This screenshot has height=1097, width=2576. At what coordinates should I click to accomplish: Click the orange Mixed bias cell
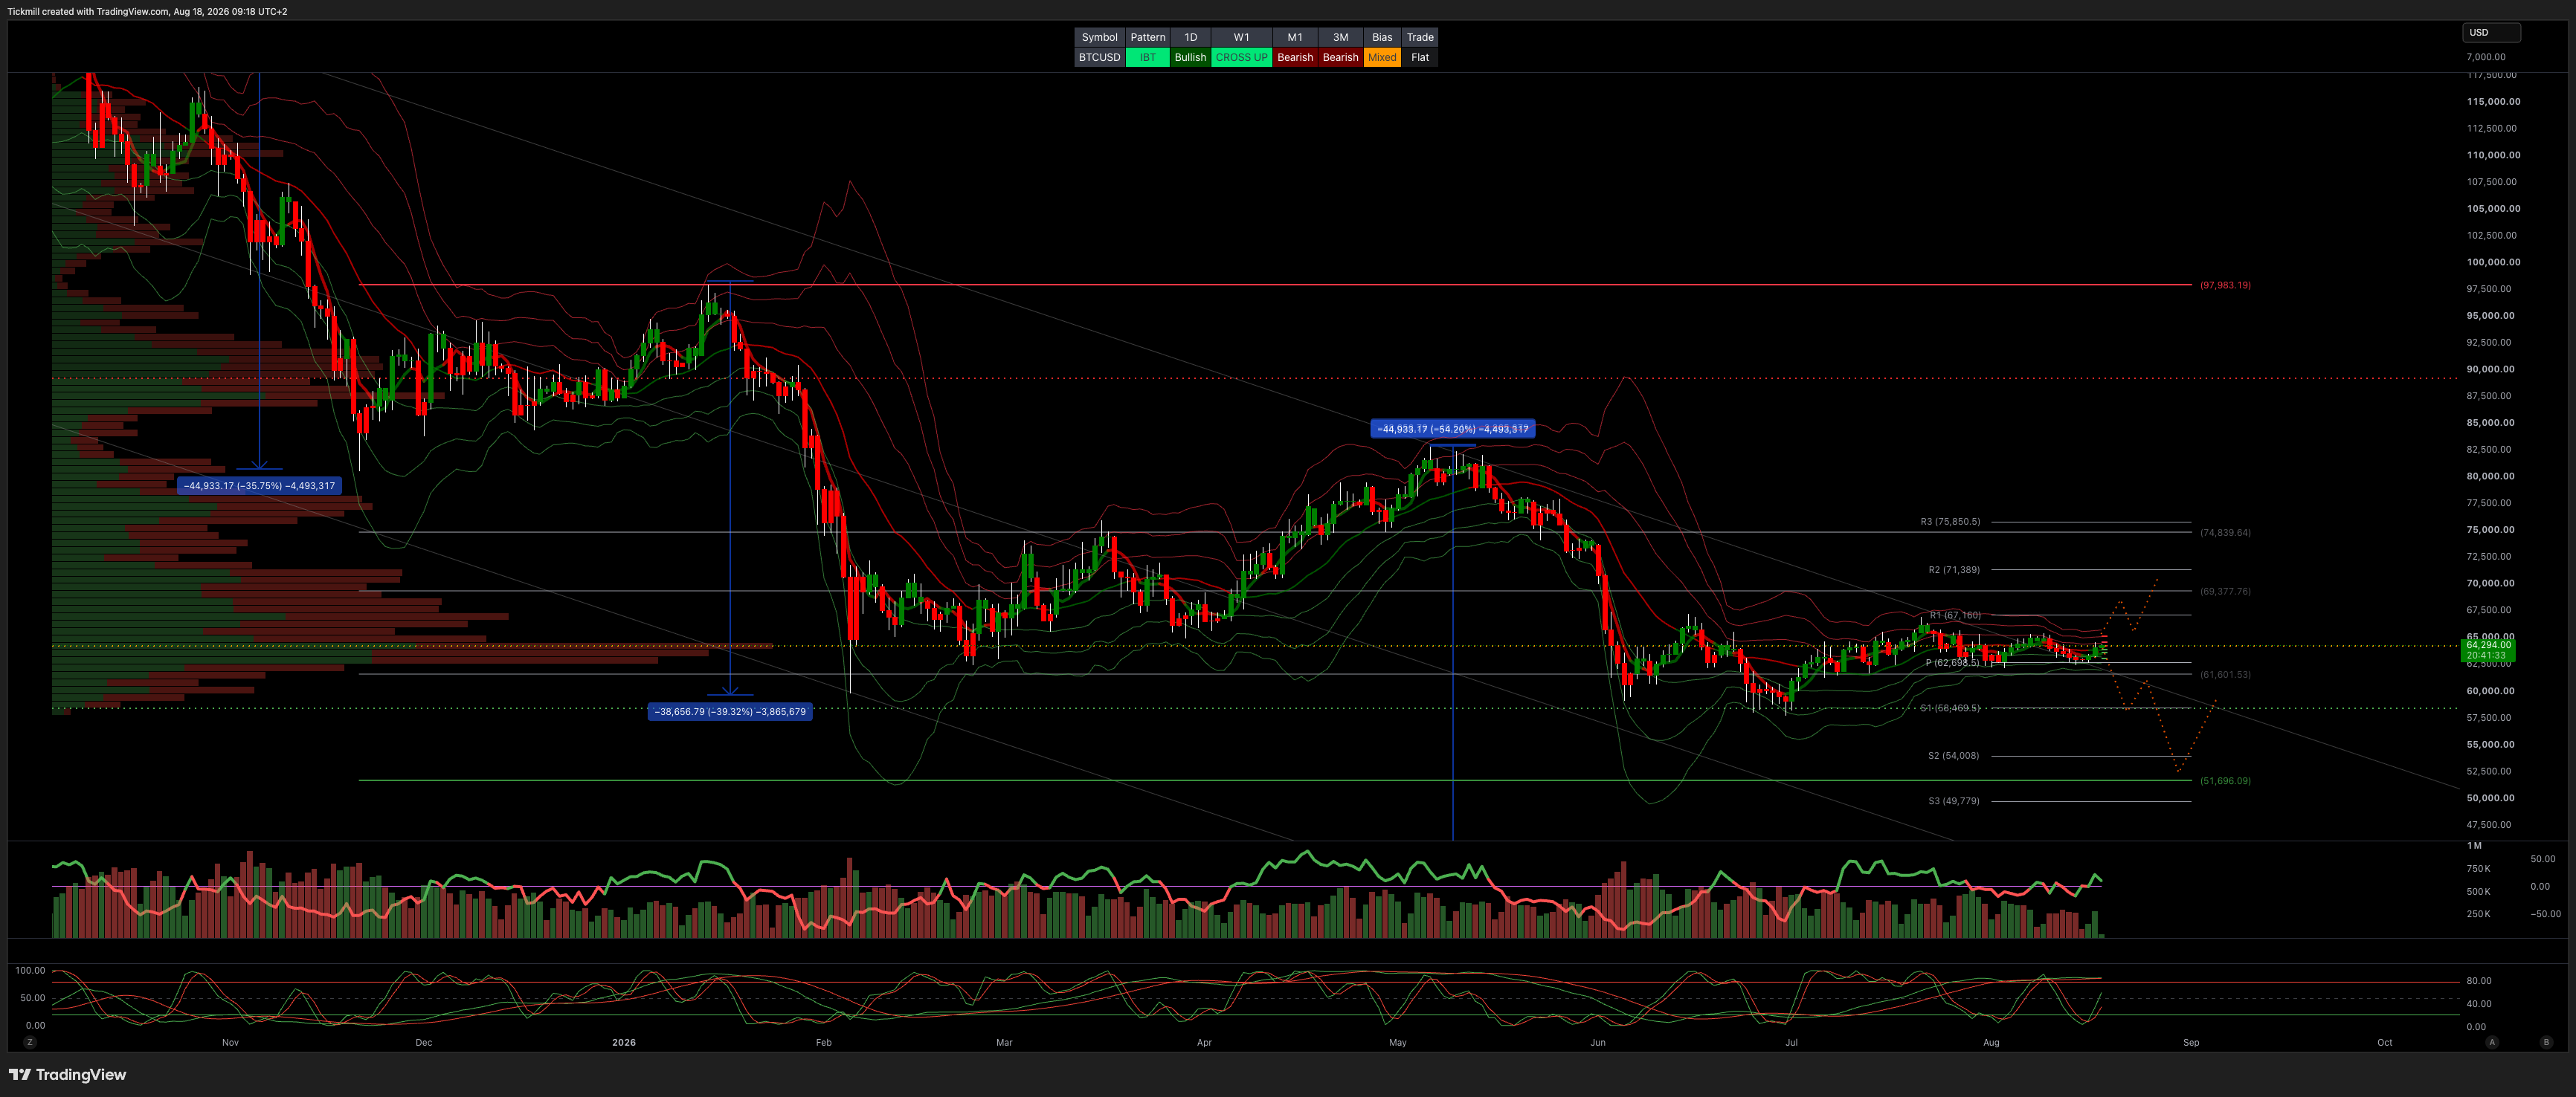tap(1382, 57)
